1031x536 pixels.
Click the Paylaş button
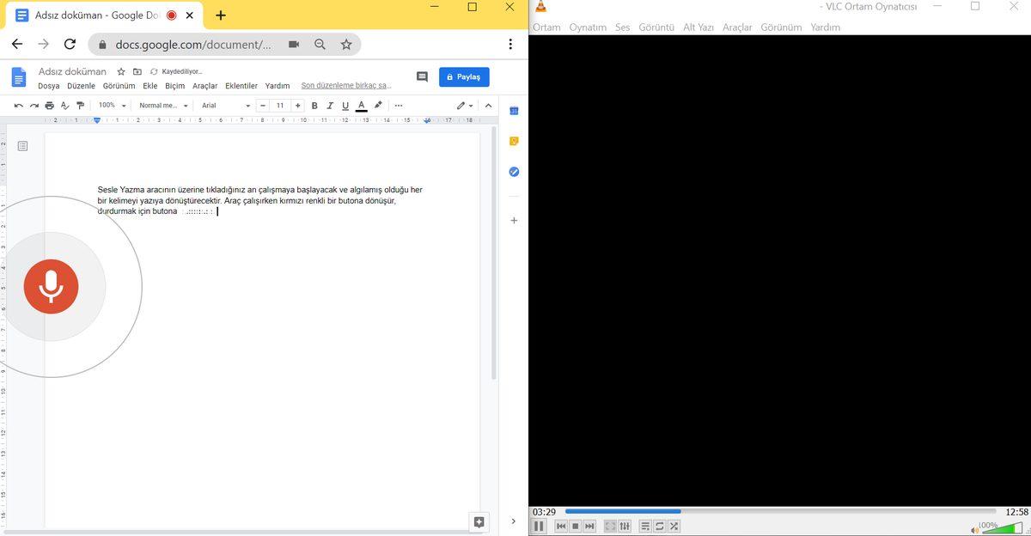coord(464,76)
